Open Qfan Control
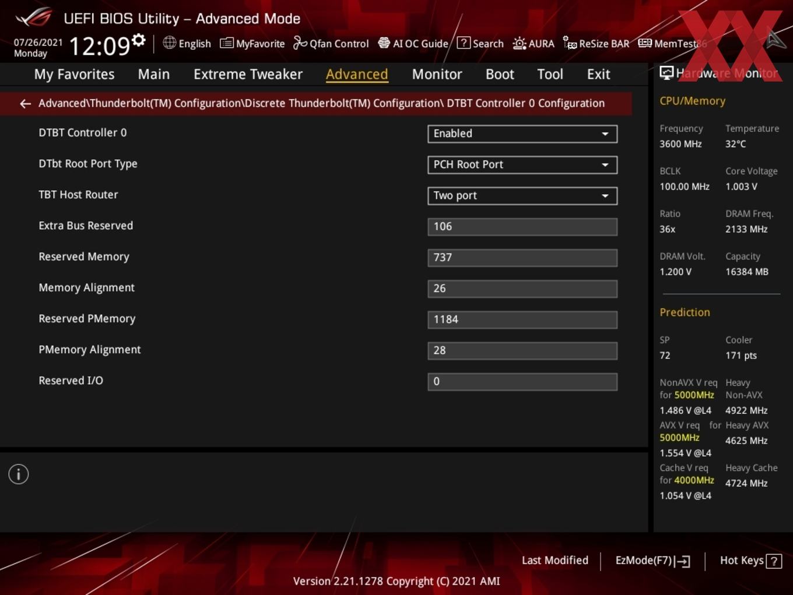This screenshot has width=793, height=595. [x=331, y=43]
